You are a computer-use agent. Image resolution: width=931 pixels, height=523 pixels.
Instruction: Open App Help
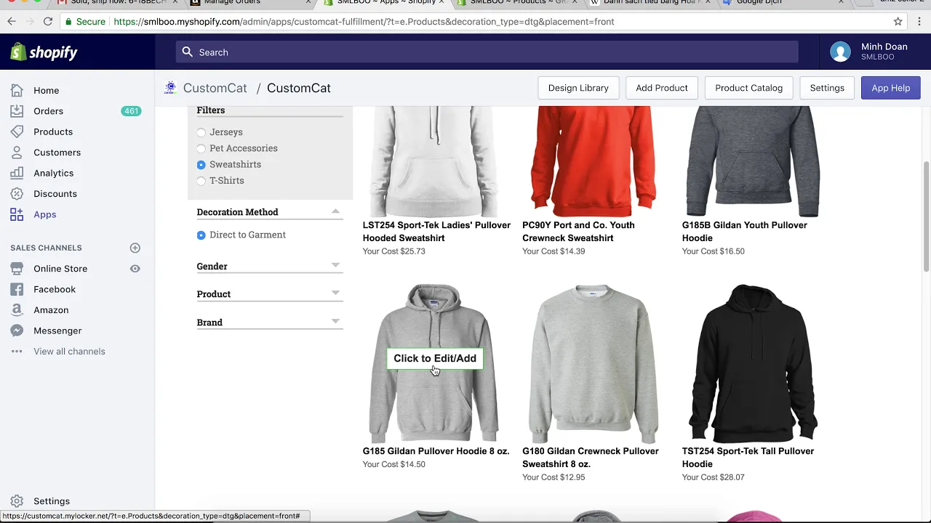click(x=890, y=88)
